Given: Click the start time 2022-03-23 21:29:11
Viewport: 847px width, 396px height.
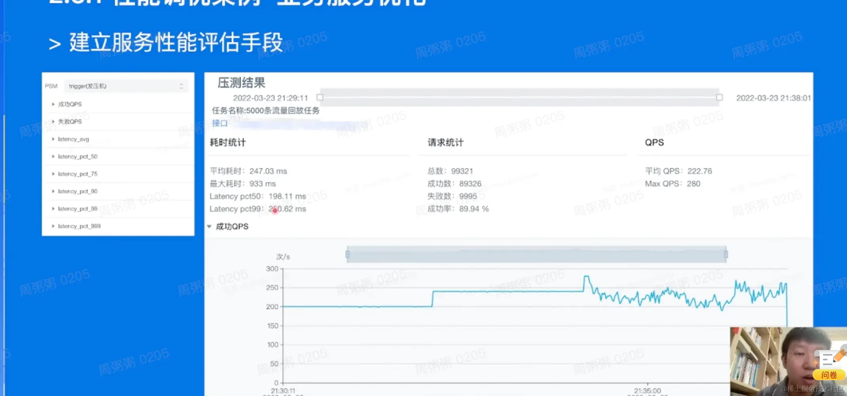Looking at the screenshot, I should 270,98.
